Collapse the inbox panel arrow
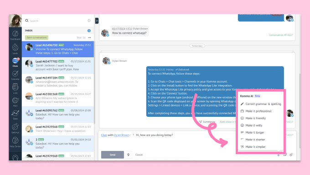The height and width of the screenshot is (175, 310). (97, 21)
